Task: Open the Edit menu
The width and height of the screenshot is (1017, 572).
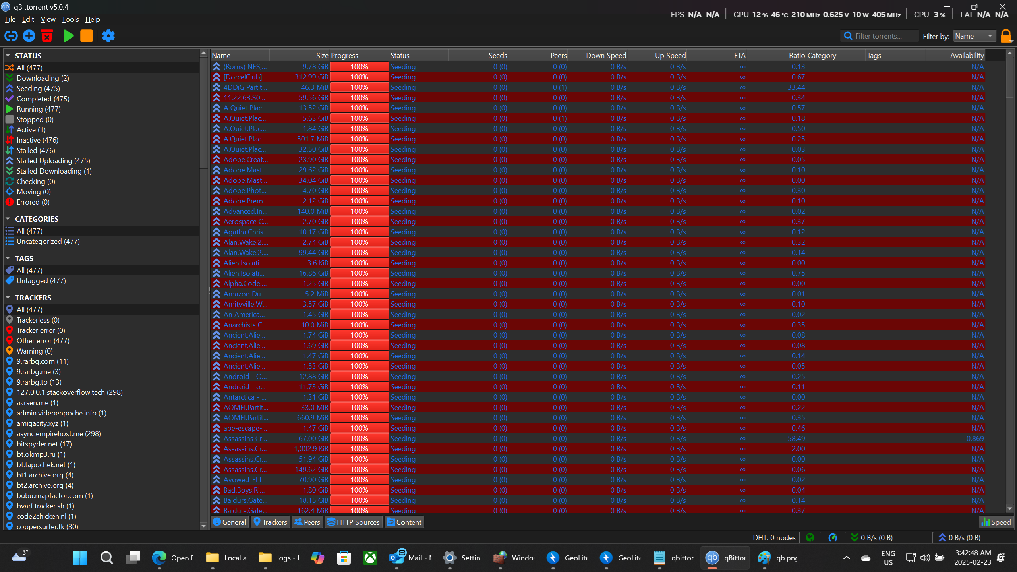Action: tap(28, 19)
